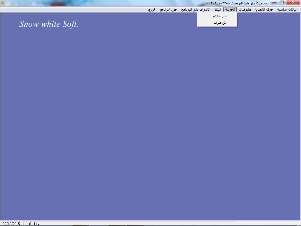
Task: Close the application window
Action: (293, 3)
